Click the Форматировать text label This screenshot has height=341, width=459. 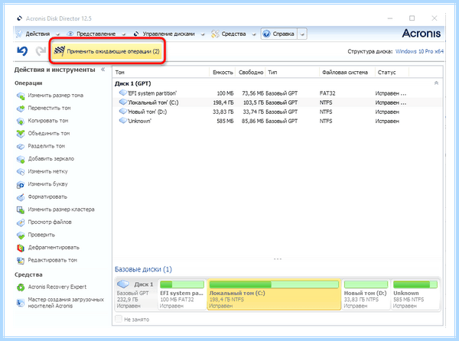click(47, 196)
